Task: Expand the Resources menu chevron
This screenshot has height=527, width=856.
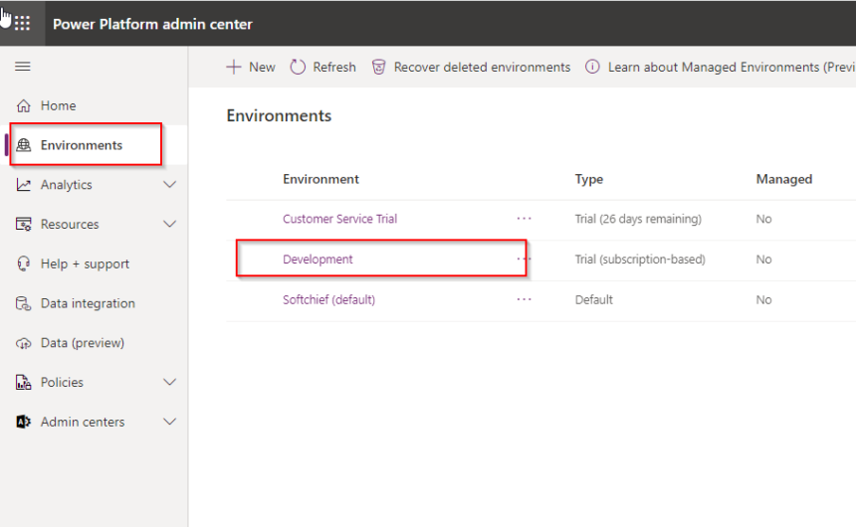Action: [170, 224]
